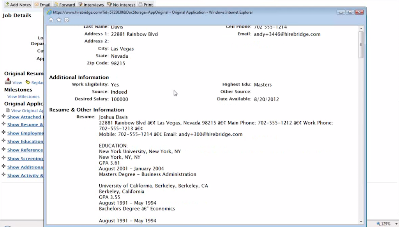Viewport: 399px width, 227px height.
Task: Minimize the Original Application window
Action: [341, 12]
